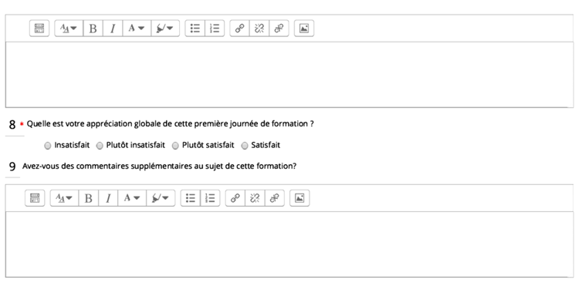Click Bold in the question 9 editor
The image size is (575, 283).
[89, 198]
